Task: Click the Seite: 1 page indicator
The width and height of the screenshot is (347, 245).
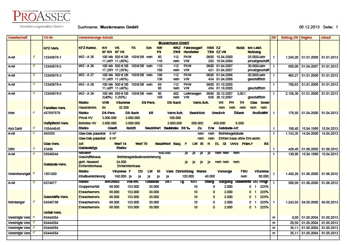Action: [331, 27]
